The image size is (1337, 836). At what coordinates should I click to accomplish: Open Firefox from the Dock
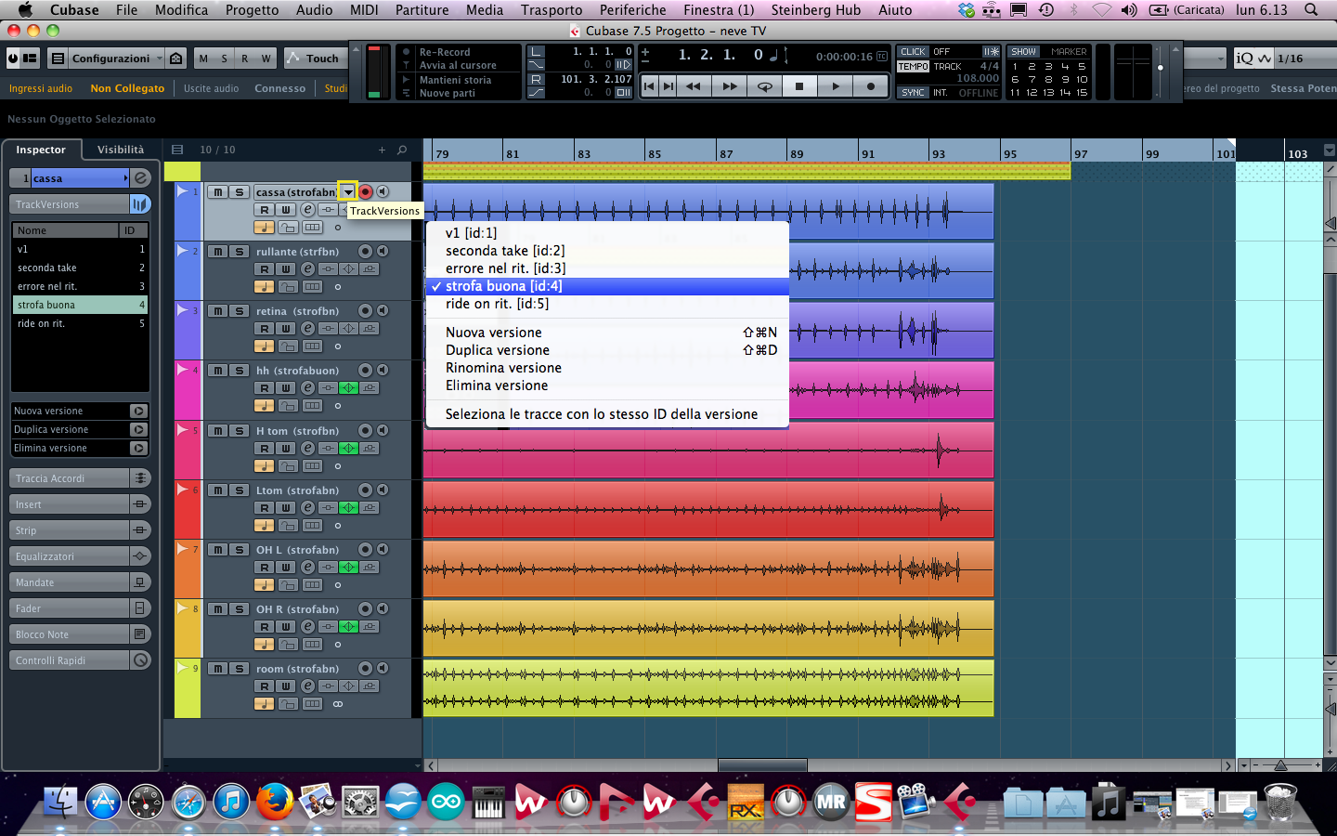[x=275, y=802]
